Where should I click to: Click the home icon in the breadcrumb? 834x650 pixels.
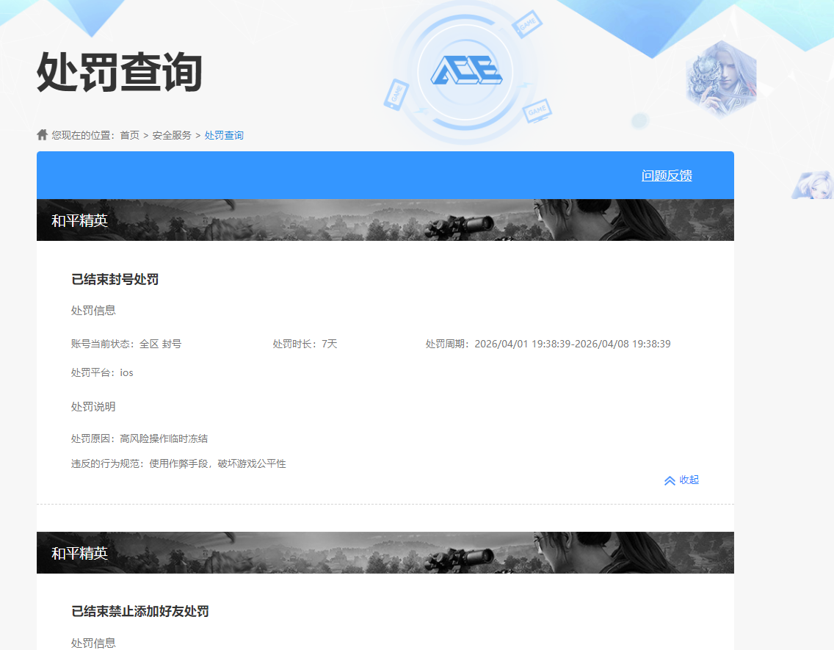pyautogui.click(x=42, y=134)
